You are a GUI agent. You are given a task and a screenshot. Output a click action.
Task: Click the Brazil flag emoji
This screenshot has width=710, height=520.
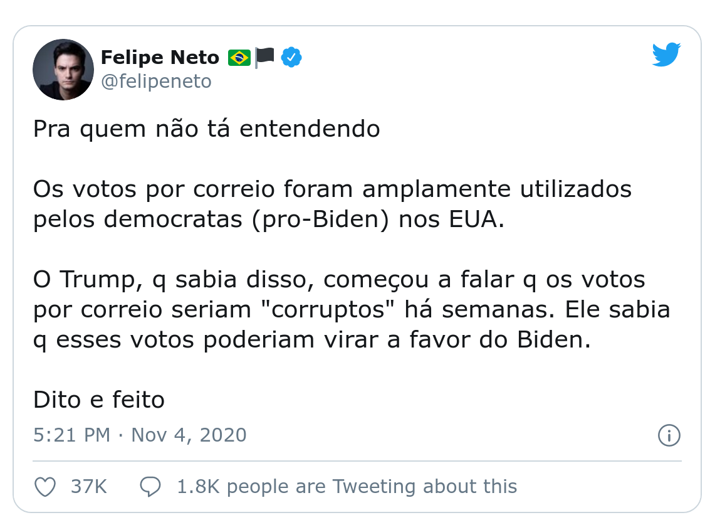(239, 58)
